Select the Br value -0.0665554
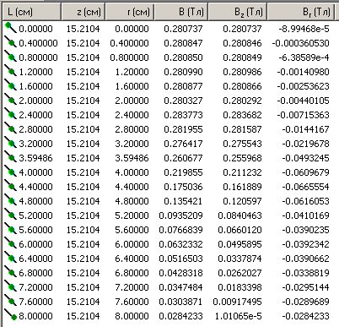Image resolution: width=339 pixels, height=327 pixels. coord(305,187)
